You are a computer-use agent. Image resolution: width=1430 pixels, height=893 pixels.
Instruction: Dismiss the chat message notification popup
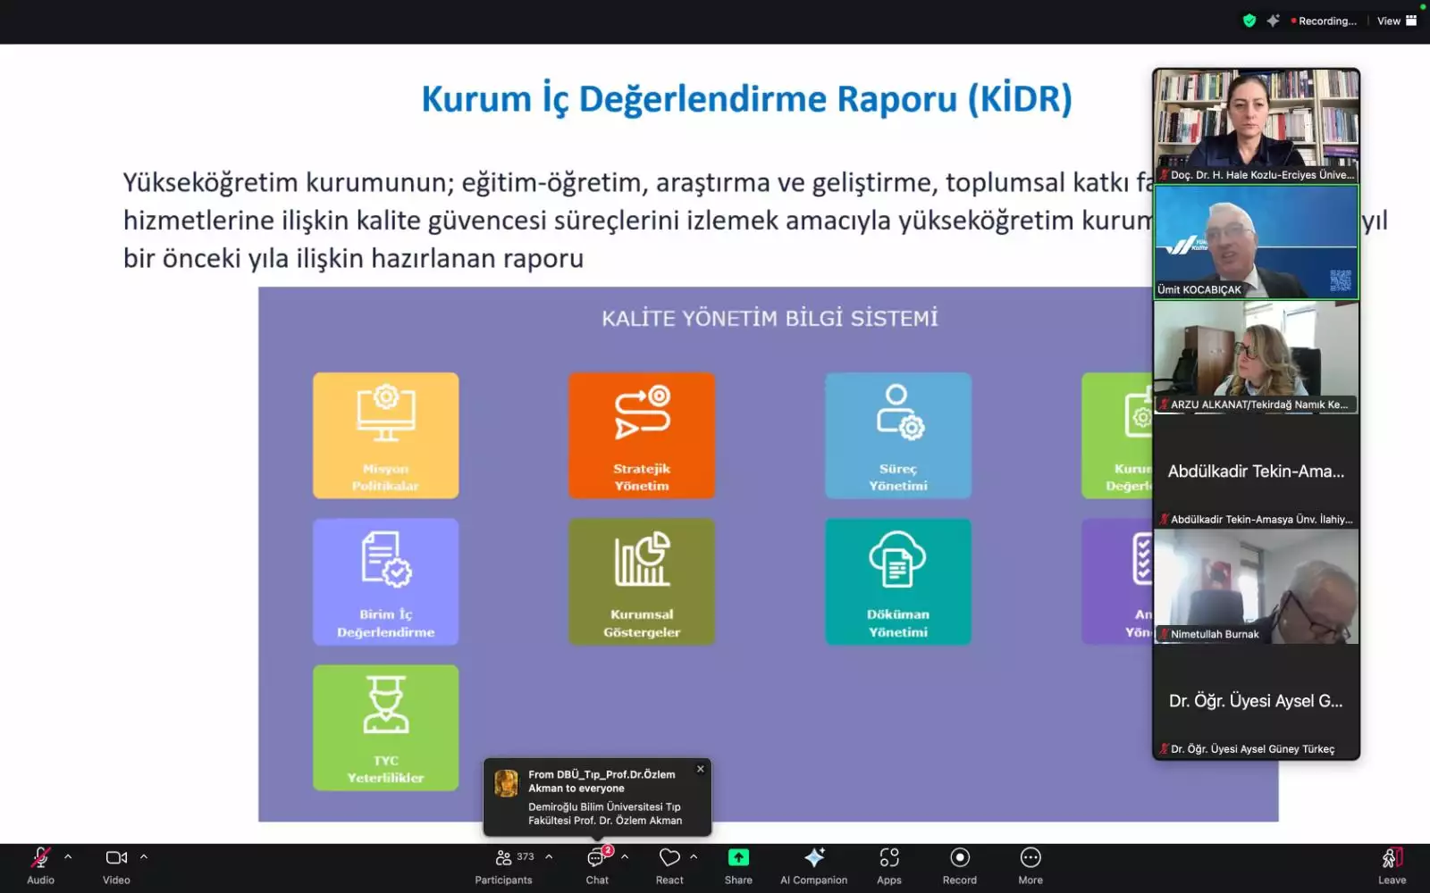[700, 769]
